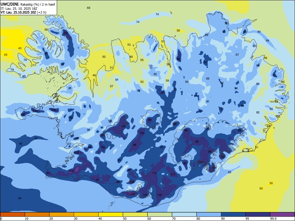Click the map value "55"

[x=142, y=60]
